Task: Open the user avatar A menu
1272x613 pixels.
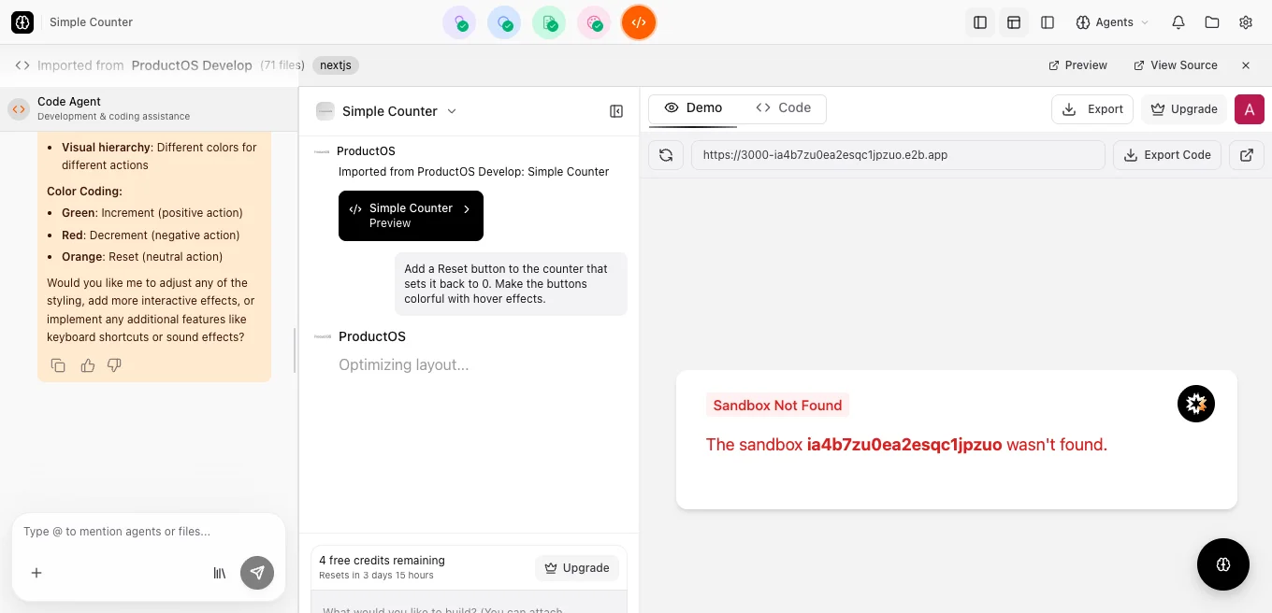Action: pos(1250,109)
